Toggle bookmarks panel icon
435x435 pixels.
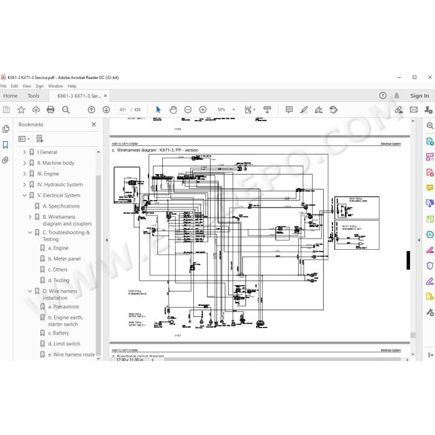click(6, 145)
